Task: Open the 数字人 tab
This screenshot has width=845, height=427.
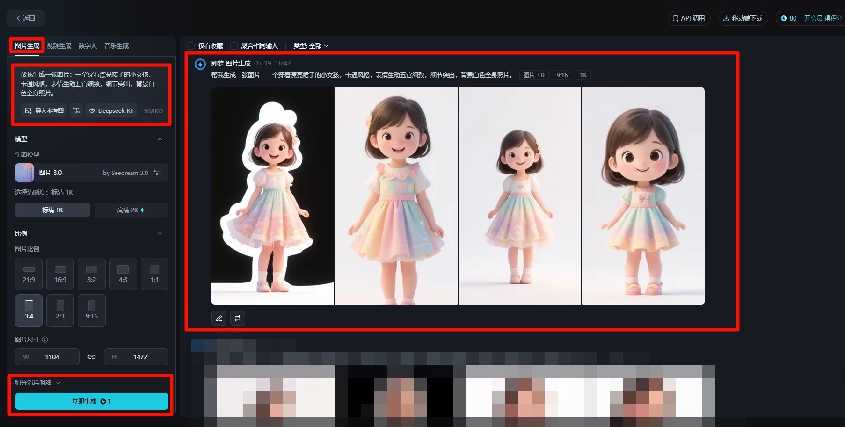Action: click(87, 45)
